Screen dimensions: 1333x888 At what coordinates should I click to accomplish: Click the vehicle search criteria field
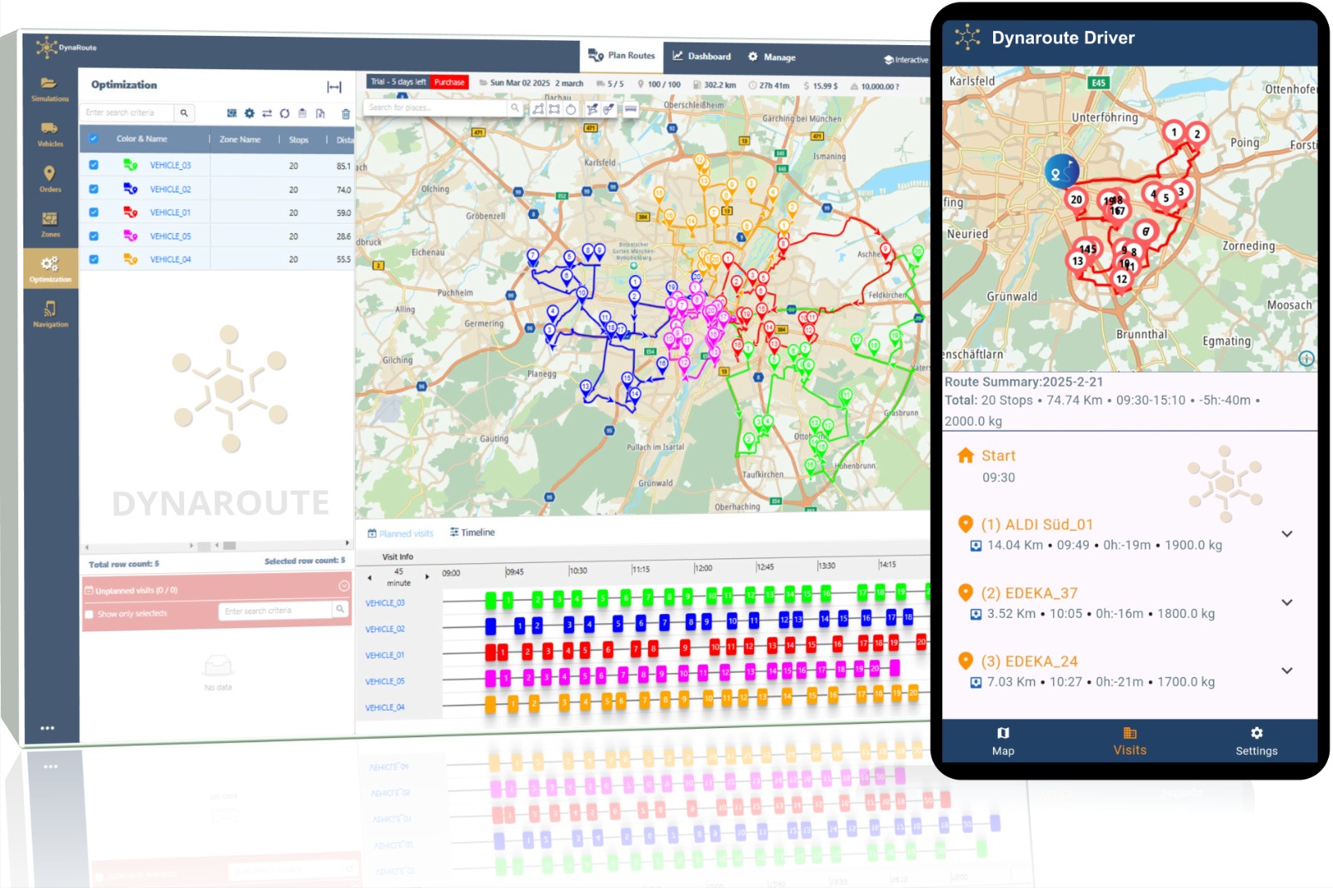[x=127, y=112]
